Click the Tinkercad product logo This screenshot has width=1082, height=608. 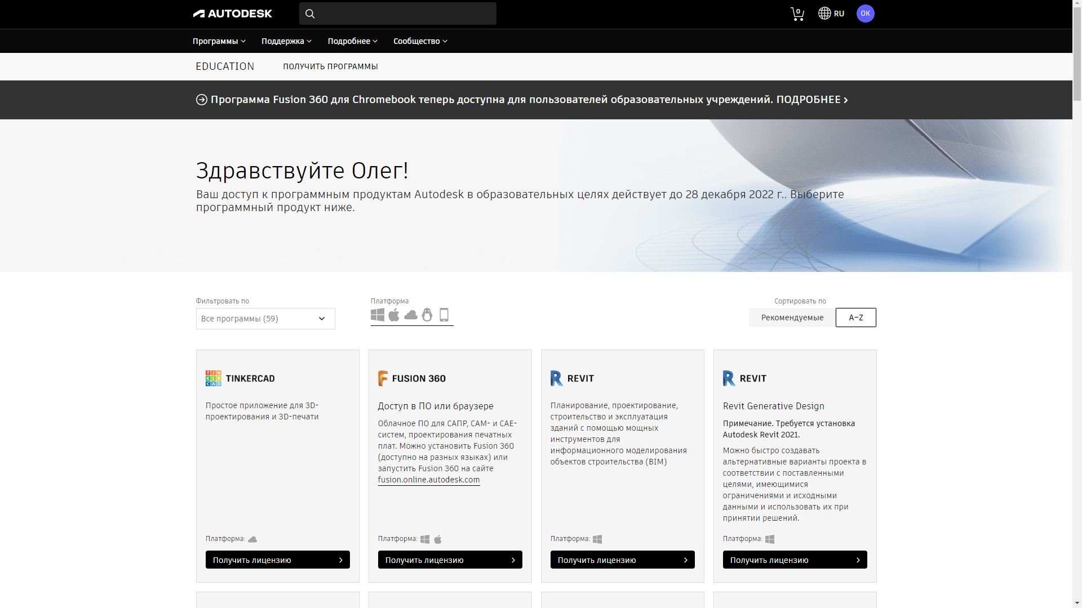coord(240,378)
